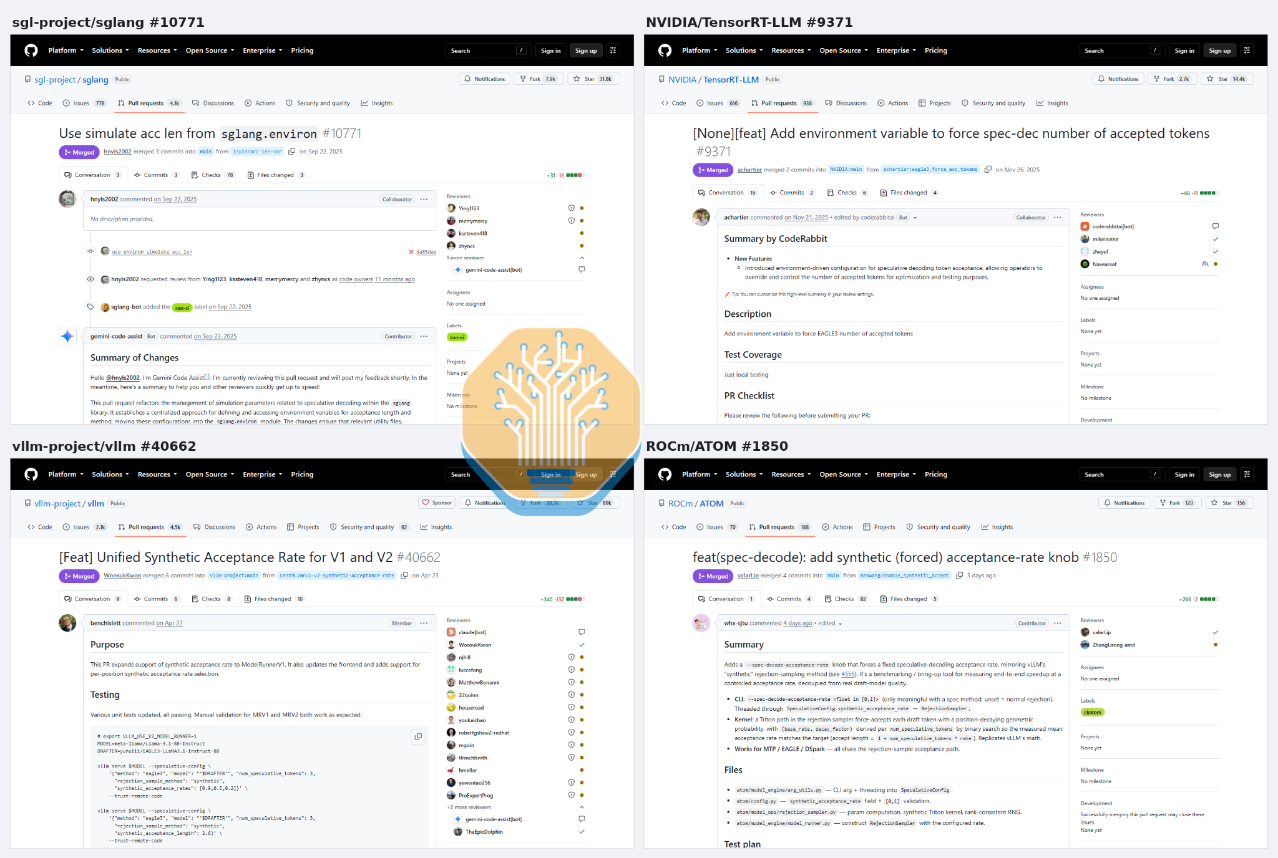Click the Search field in ATOM header
Viewport: 1278px width, 858px height.
[x=1122, y=475]
